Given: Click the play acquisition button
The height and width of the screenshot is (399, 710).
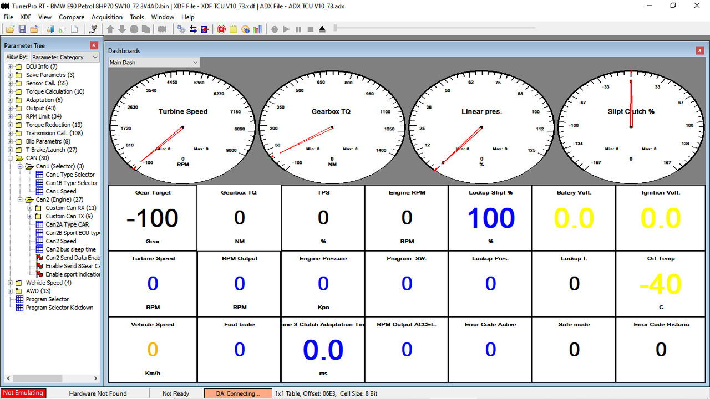Looking at the screenshot, I should (x=286, y=29).
